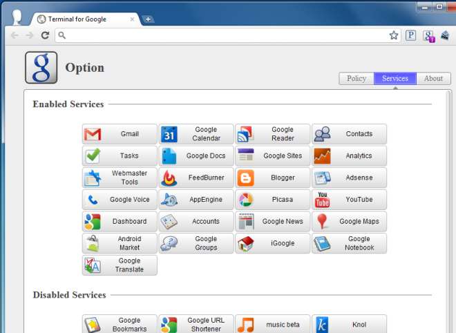Select the Accounts service
This screenshot has width=456, height=333.
tap(196, 222)
